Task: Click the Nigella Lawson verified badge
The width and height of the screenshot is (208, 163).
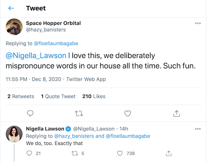Action: click(x=68, y=129)
